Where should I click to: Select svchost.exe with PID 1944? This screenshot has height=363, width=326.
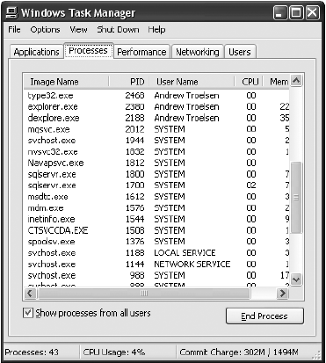click(157, 141)
